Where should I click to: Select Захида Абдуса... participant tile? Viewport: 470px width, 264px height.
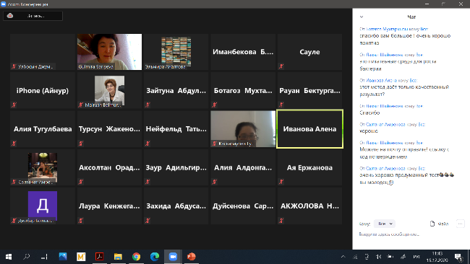(x=176, y=206)
